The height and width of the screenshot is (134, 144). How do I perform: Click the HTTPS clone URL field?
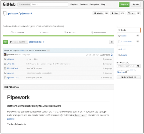pos(126,66)
